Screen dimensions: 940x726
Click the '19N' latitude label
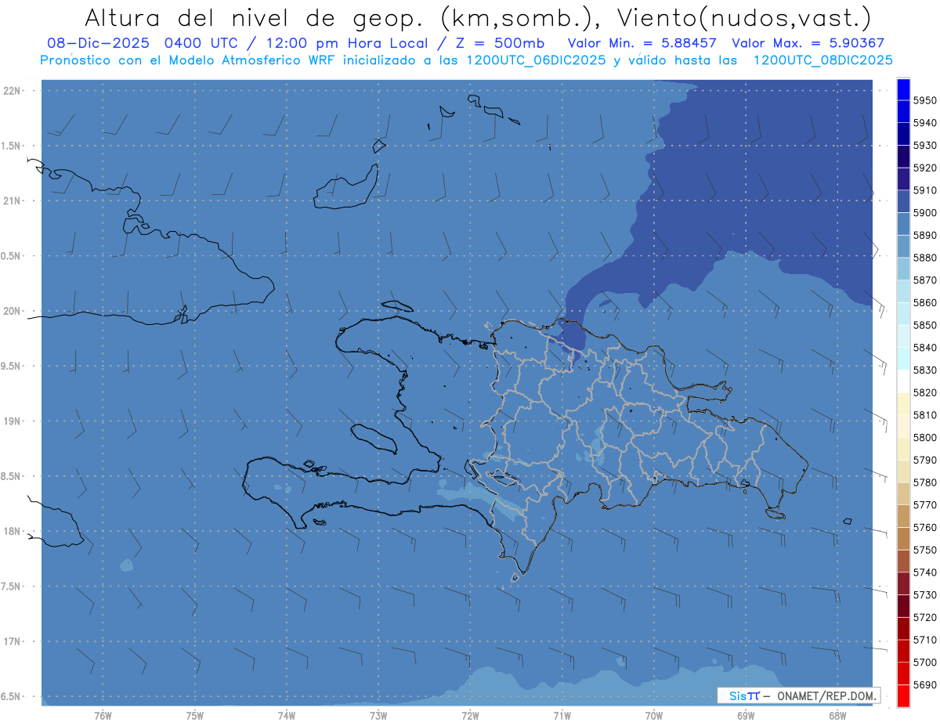point(11,421)
